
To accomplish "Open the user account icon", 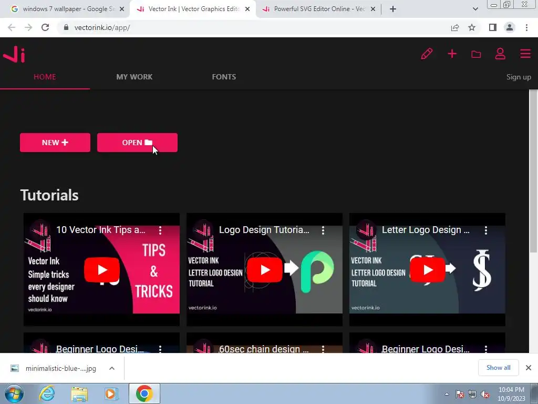I will [x=500, y=54].
